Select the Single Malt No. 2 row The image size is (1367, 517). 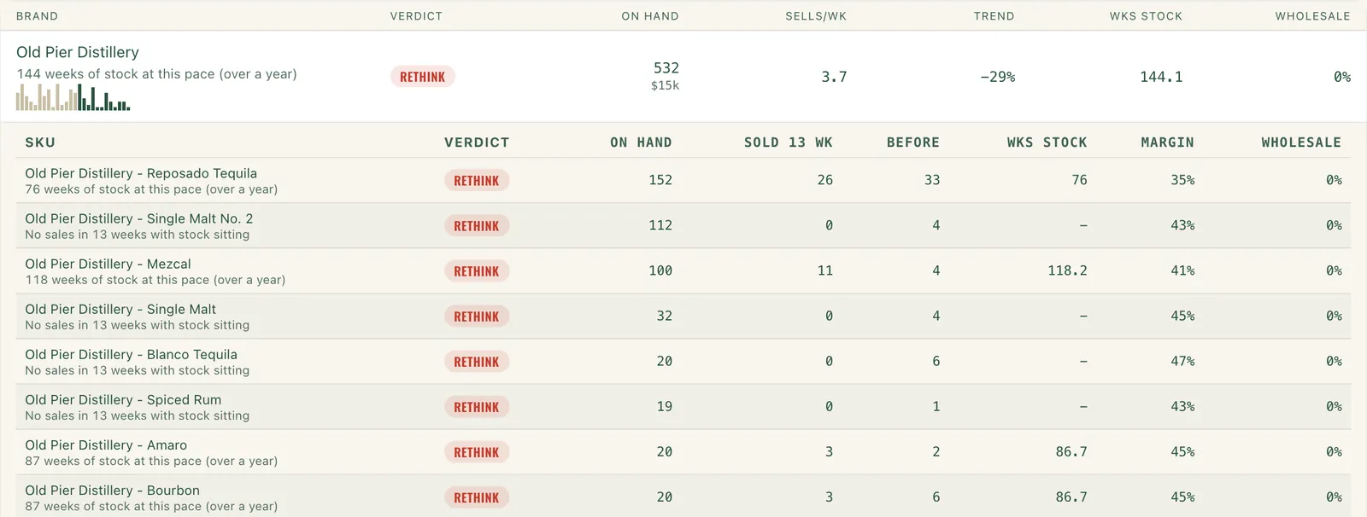[x=683, y=225]
